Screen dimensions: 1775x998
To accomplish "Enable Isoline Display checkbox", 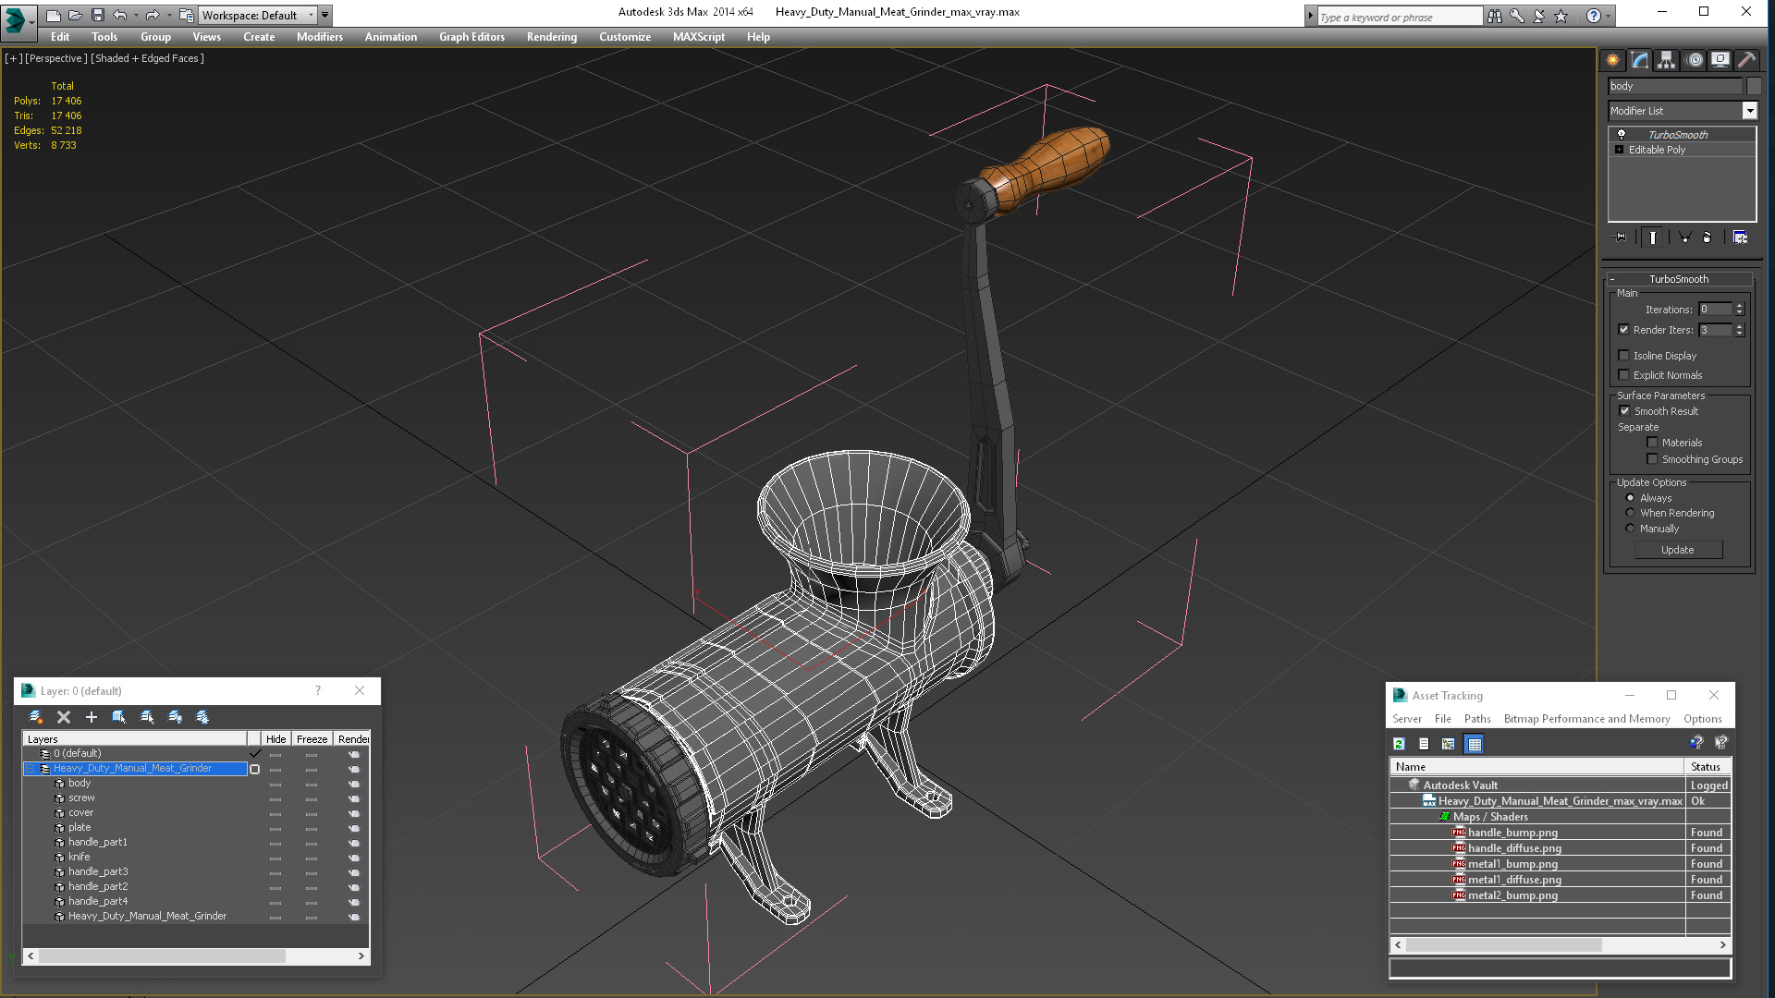I will pos(1624,356).
